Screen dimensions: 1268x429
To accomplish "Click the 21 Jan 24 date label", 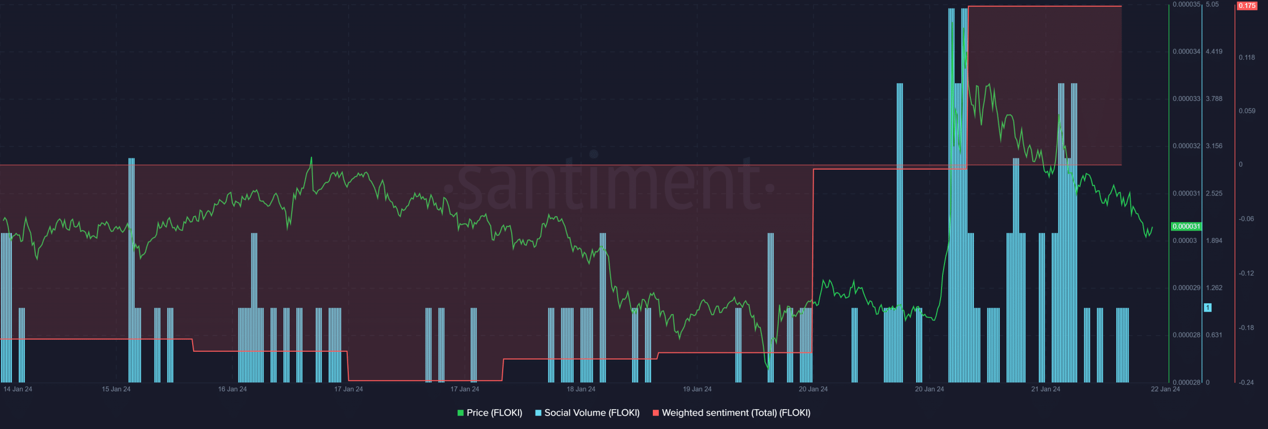I will pos(1046,389).
